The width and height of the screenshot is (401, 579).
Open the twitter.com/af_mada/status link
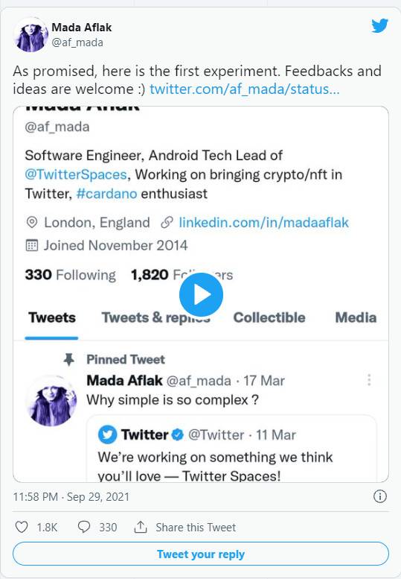[244, 89]
